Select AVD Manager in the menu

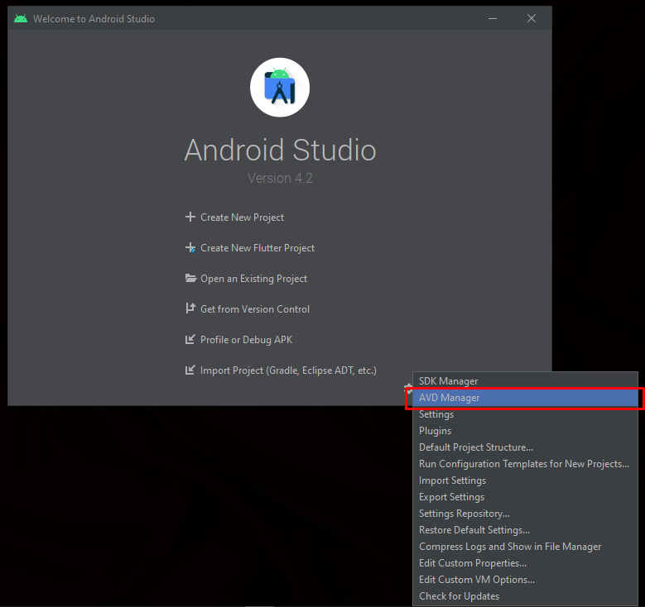525,398
